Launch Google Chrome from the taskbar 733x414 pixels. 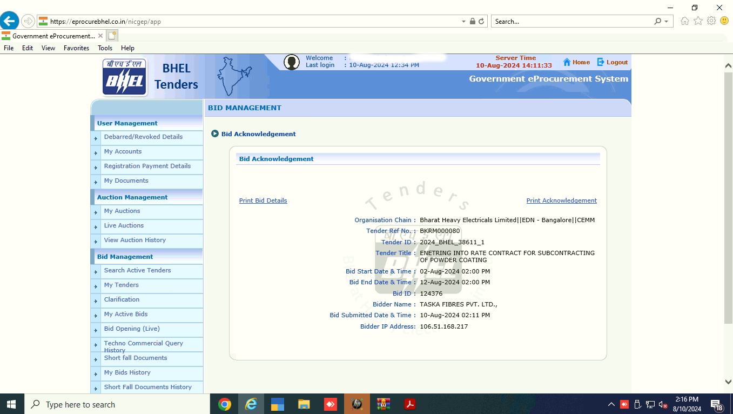click(225, 404)
